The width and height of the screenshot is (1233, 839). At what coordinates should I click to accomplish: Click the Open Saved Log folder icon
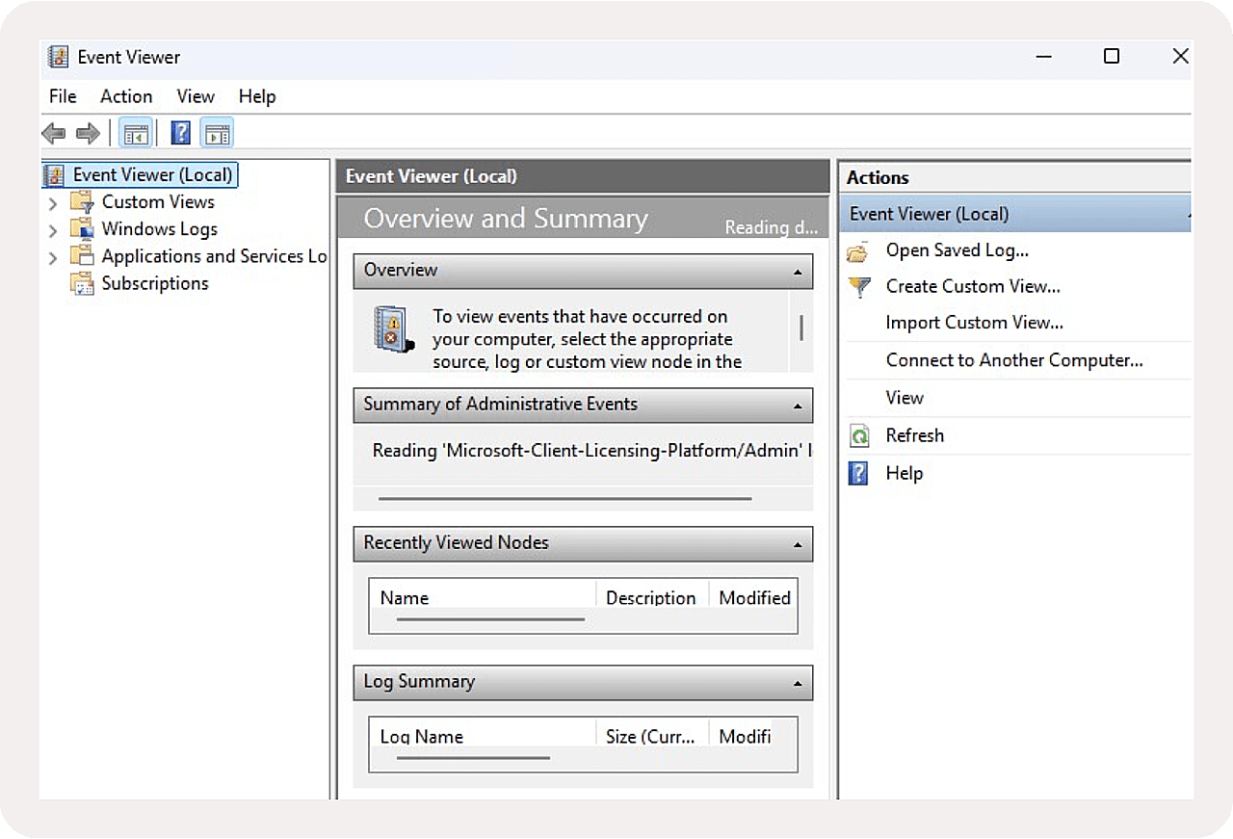tap(858, 251)
